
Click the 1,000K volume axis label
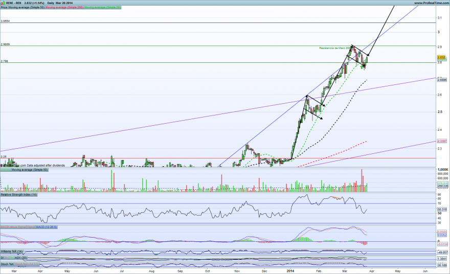tap(443, 170)
